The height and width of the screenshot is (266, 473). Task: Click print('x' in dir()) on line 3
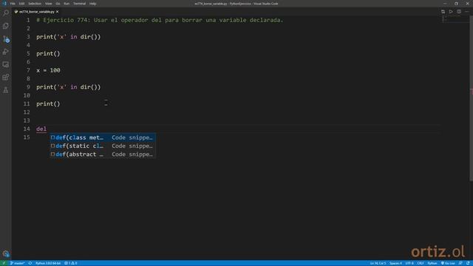69,37
